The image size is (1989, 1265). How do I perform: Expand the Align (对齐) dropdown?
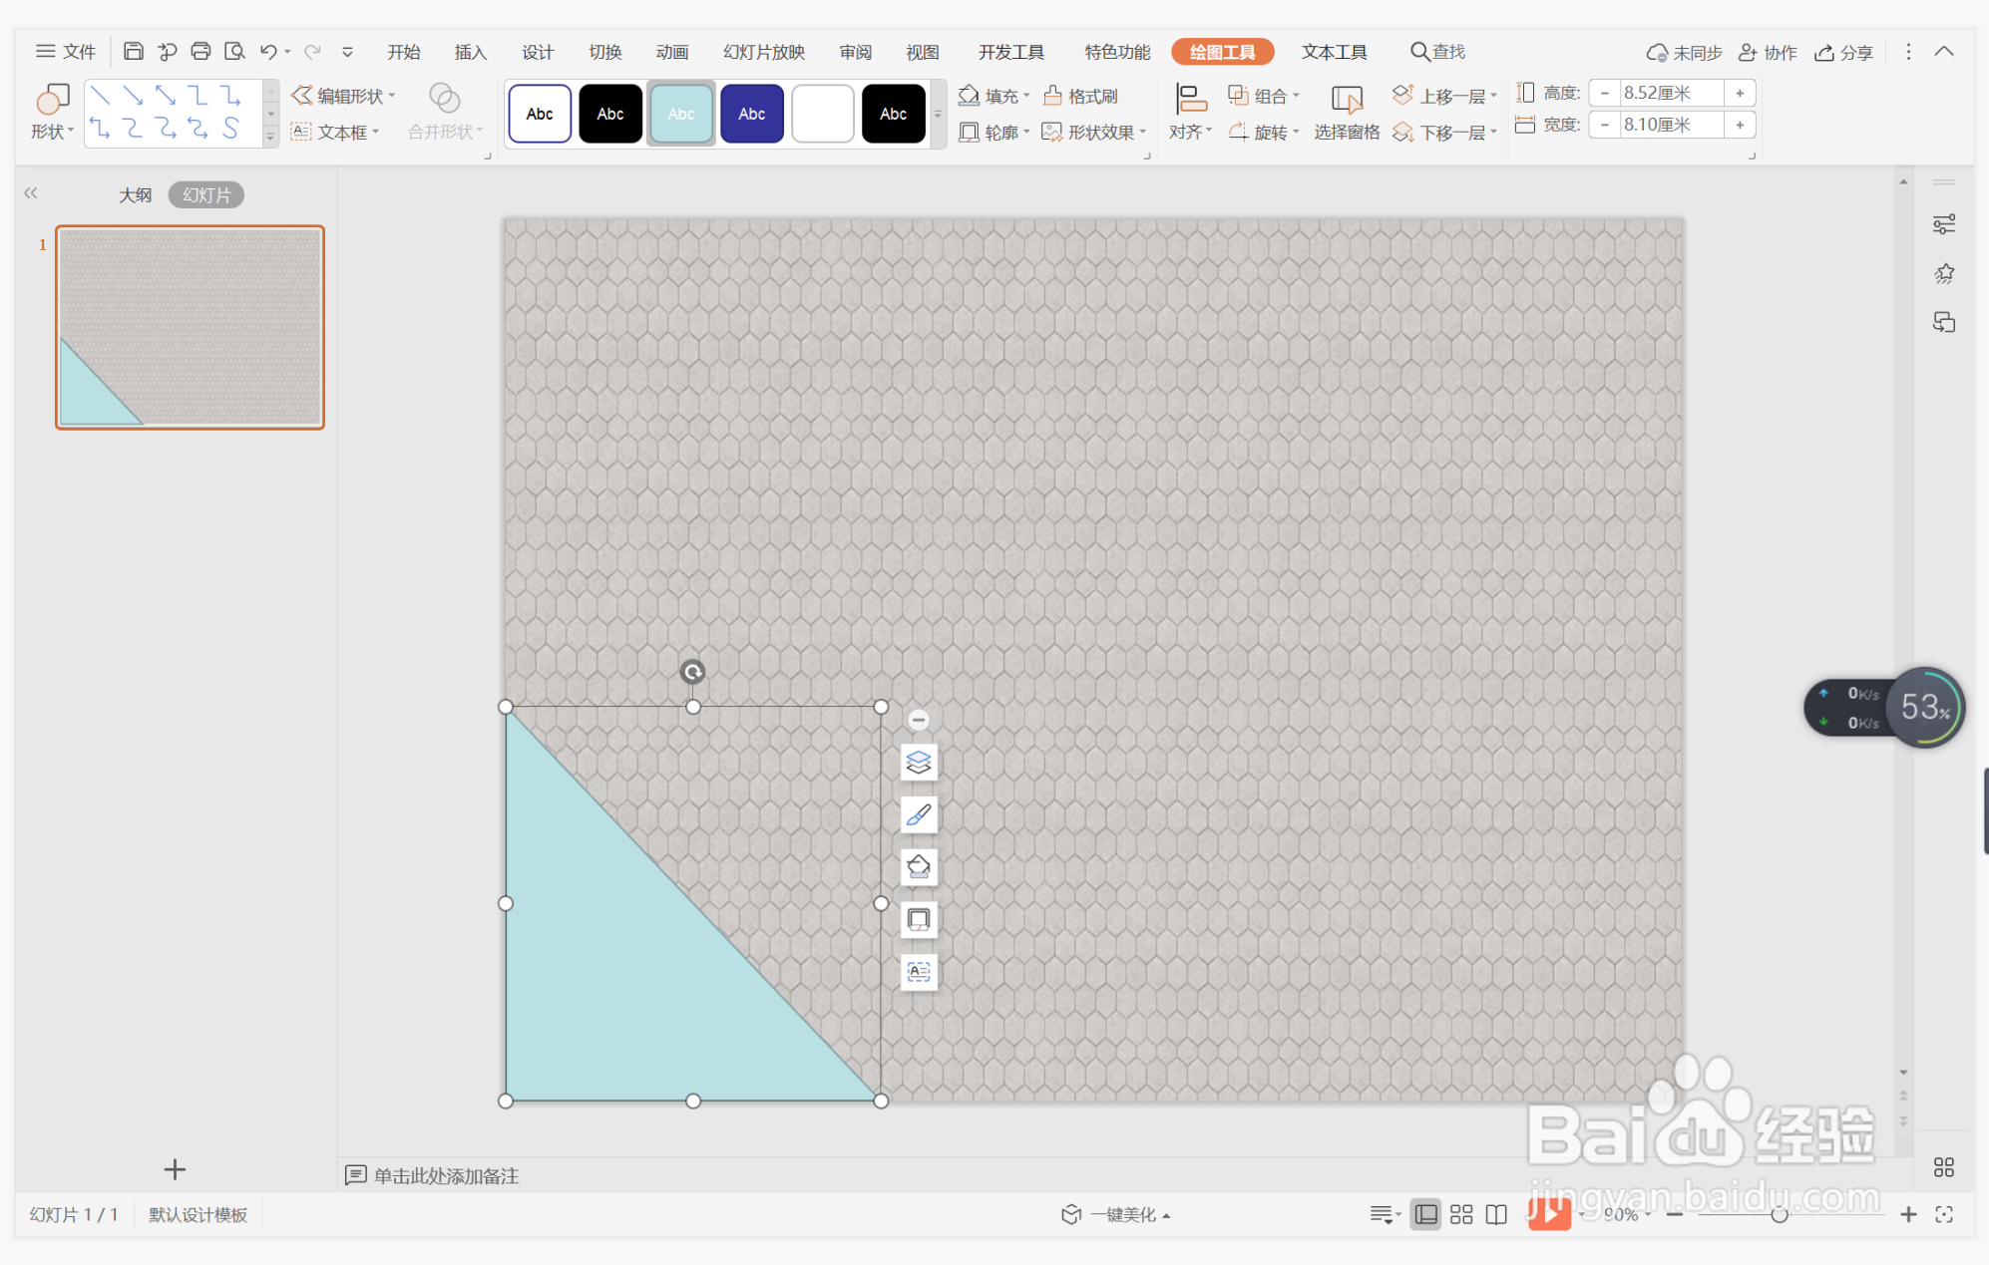1190,112
